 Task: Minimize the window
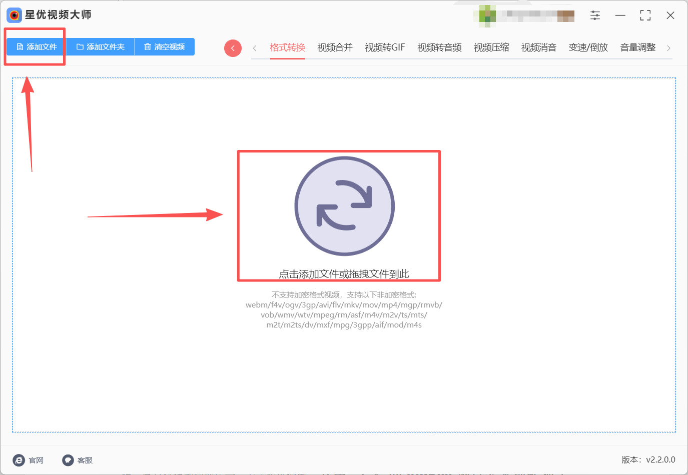[x=620, y=15]
